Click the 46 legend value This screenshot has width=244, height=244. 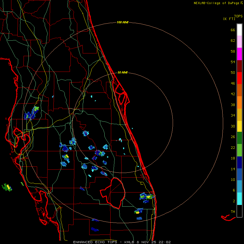point(233,84)
